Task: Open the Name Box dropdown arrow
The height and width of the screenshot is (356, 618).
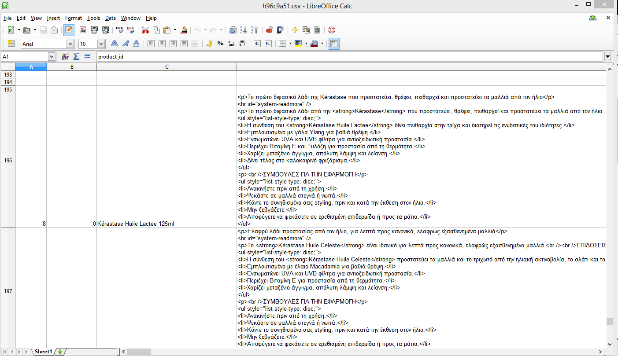Action: (52, 57)
